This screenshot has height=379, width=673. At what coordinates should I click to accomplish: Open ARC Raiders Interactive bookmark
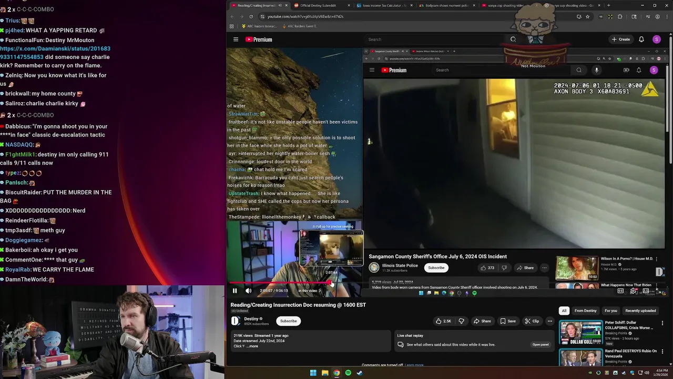click(259, 26)
